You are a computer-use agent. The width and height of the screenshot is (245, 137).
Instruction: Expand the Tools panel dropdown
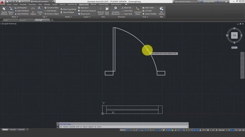tap(145, 17)
